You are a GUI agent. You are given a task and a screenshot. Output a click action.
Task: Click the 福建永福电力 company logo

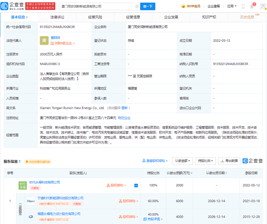click(x=31, y=217)
